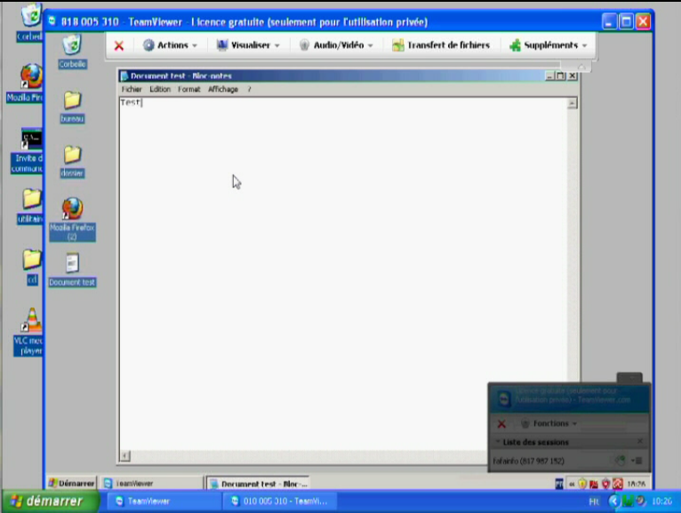Open the Visualiser dropdown menu
The width and height of the screenshot is (681, 513).
[248, 45]
